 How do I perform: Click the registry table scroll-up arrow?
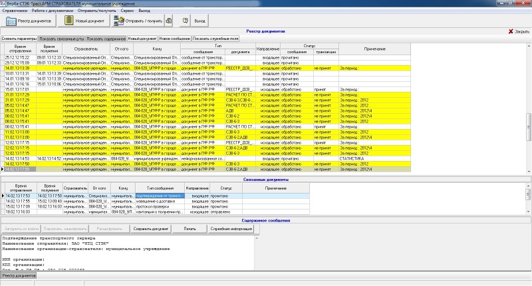click(529, 45)
